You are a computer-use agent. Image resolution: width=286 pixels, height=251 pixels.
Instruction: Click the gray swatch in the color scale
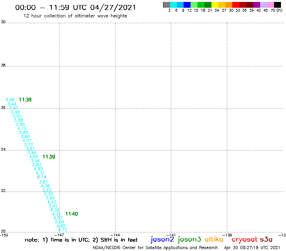point(167,5)
